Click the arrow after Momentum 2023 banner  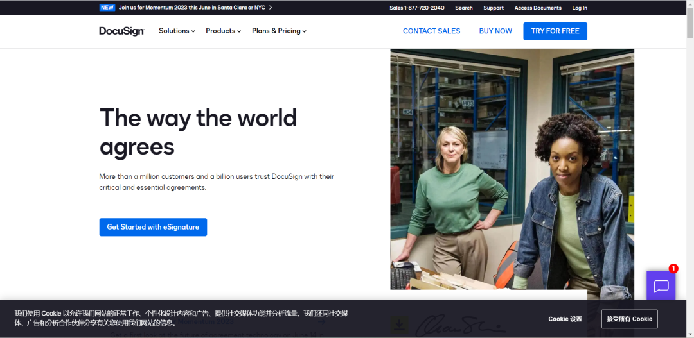271,8
